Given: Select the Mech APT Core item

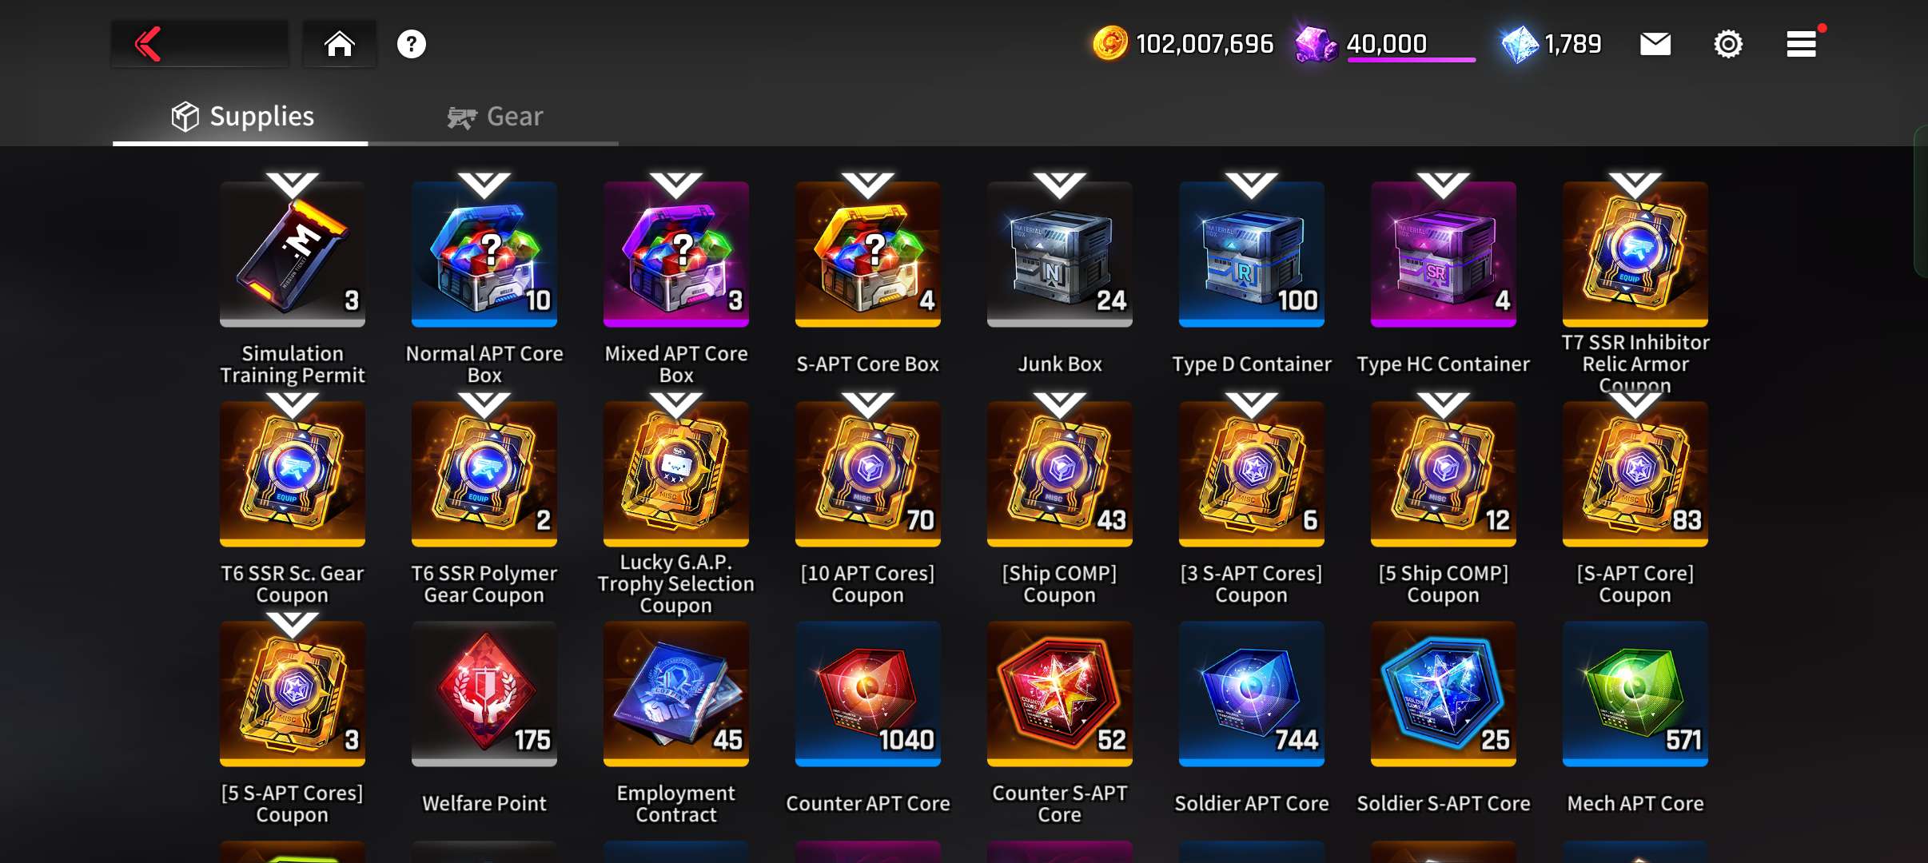Looking at the screenshot, I should (1635, 694).
